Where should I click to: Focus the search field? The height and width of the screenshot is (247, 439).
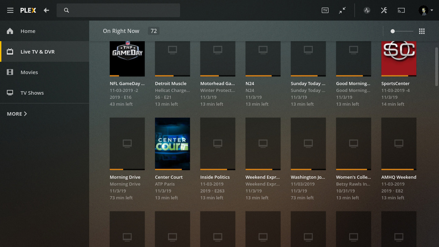coord(118,10)
